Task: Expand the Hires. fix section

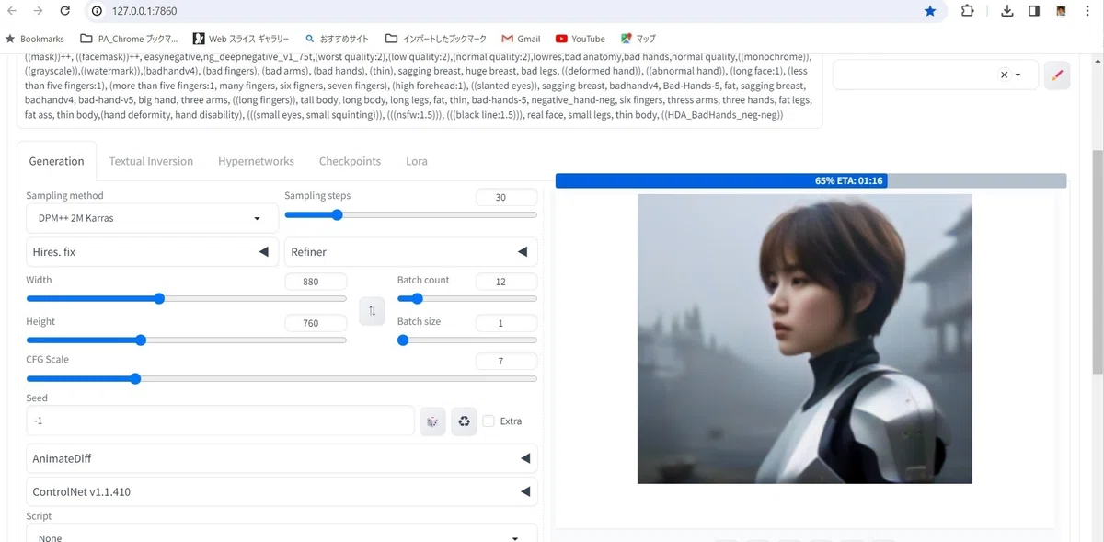Action: 152,251
